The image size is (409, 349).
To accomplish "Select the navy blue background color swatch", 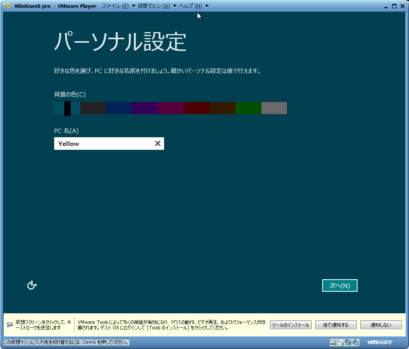I will [119, 108].
